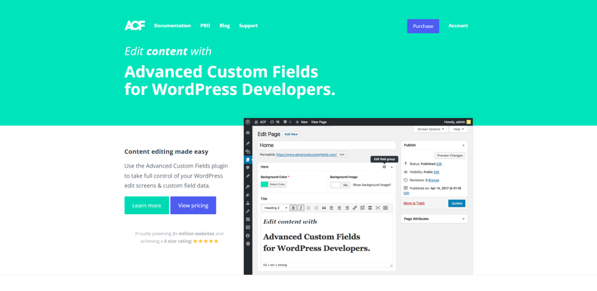Select the highlighted Pages icon in sidebar
The height and width of the screenshot is (291, 597).
(248, 160)
